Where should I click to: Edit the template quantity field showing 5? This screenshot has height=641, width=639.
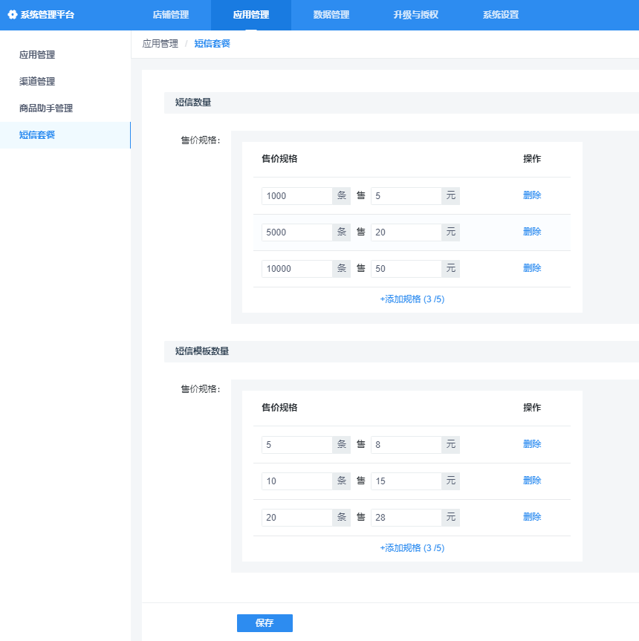point(296,445)
